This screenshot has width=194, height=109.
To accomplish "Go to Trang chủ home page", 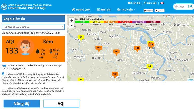I will [x=81, y=10].
